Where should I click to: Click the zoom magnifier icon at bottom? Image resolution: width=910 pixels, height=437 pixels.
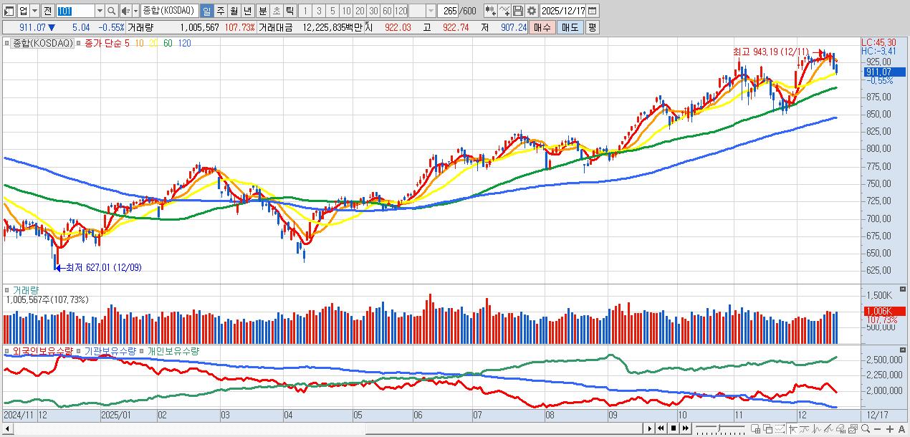click(x=866, y=428)
